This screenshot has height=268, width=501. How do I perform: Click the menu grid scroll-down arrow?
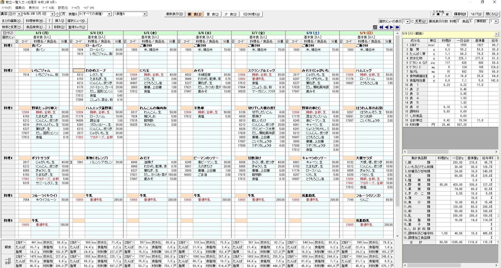tap(397, 236)
